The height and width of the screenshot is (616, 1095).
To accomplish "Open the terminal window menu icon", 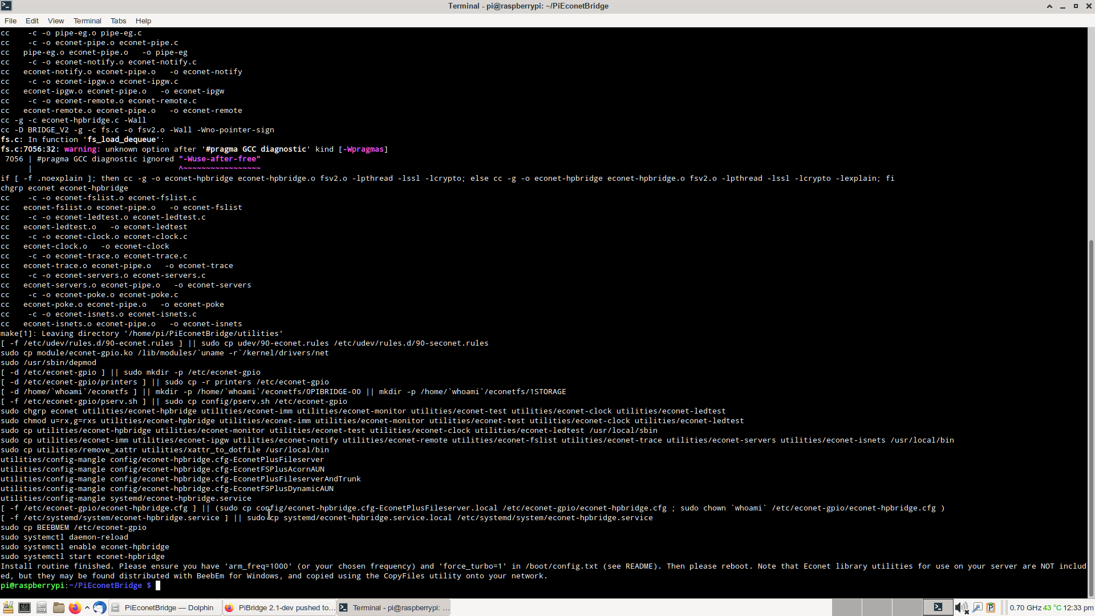I will pyautogui.click(x=6, y=6).
